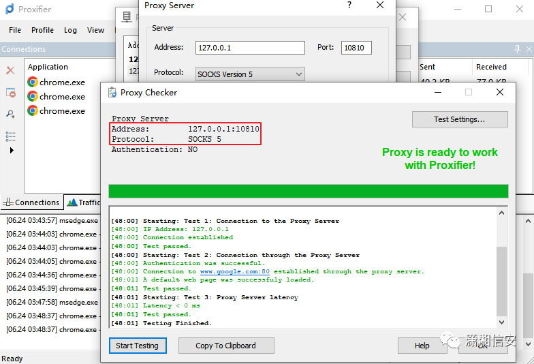Click 'Authentication: NO' text in Proxy Checker
Image resolution: width=534 pixels, height=364 pixels.
[x=154, y=150]
